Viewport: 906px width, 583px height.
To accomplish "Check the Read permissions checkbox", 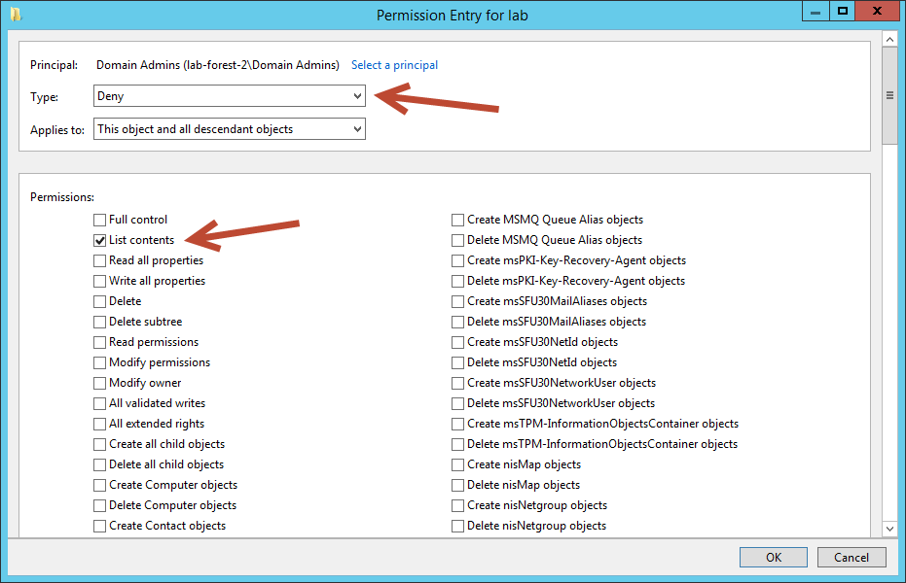I will tap(100, 343).
